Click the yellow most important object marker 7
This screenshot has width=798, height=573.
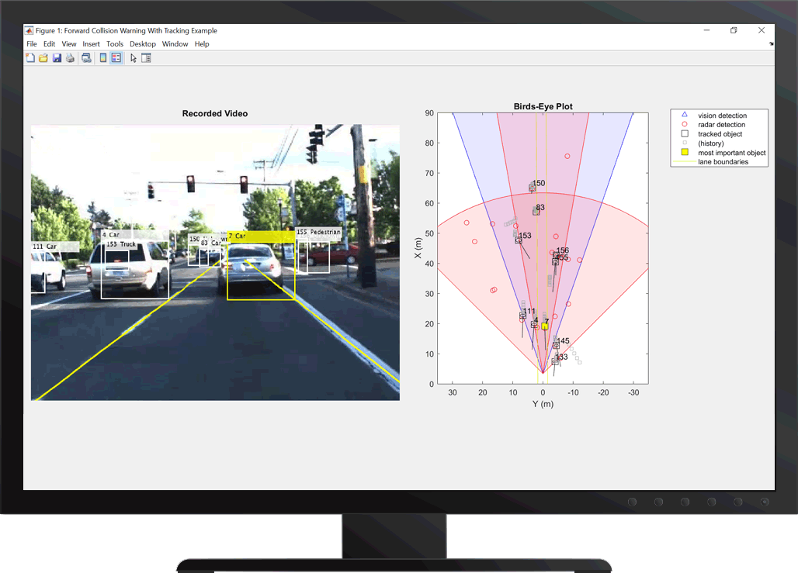point(545,327)
